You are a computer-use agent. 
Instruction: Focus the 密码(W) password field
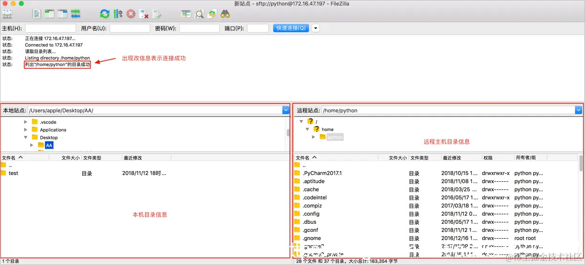coord(199,28)
